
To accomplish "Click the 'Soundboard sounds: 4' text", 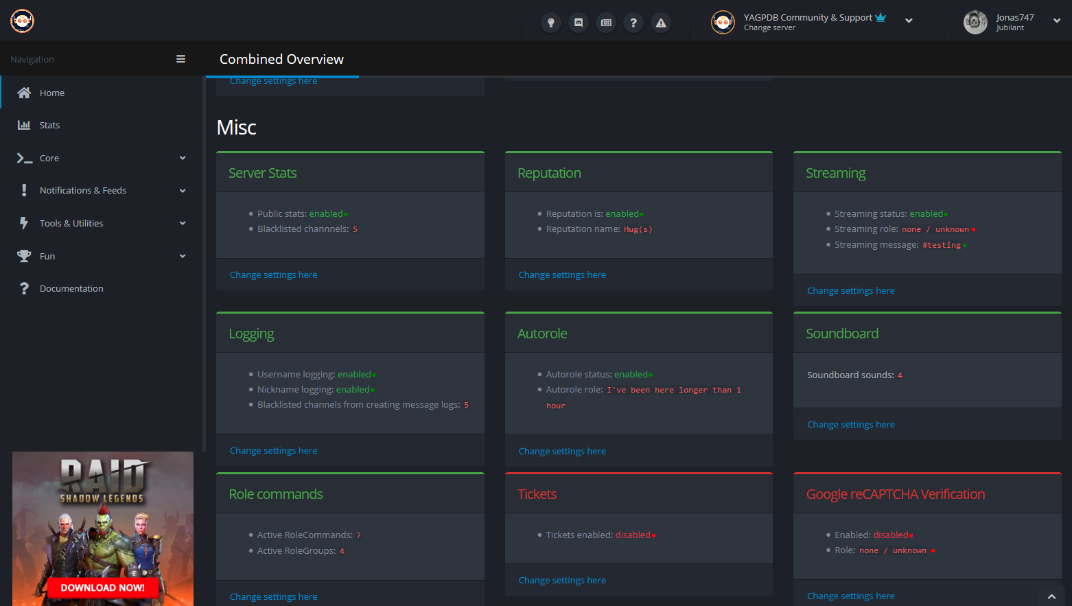I will [x=854, y=375].
